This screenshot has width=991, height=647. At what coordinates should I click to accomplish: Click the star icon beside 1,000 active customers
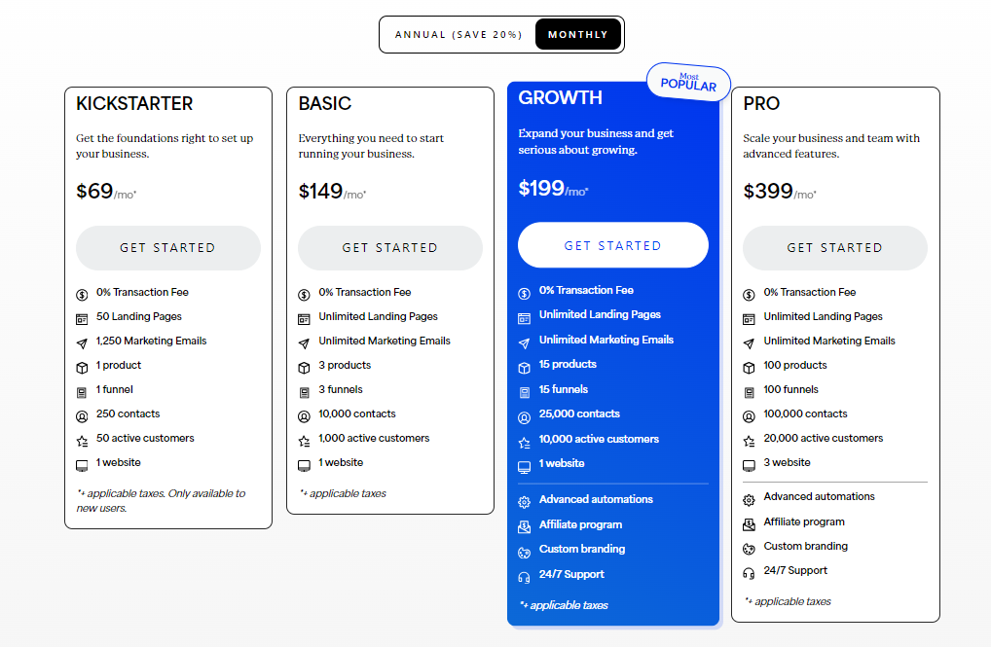pyautogui.click(x=304, y=441)
